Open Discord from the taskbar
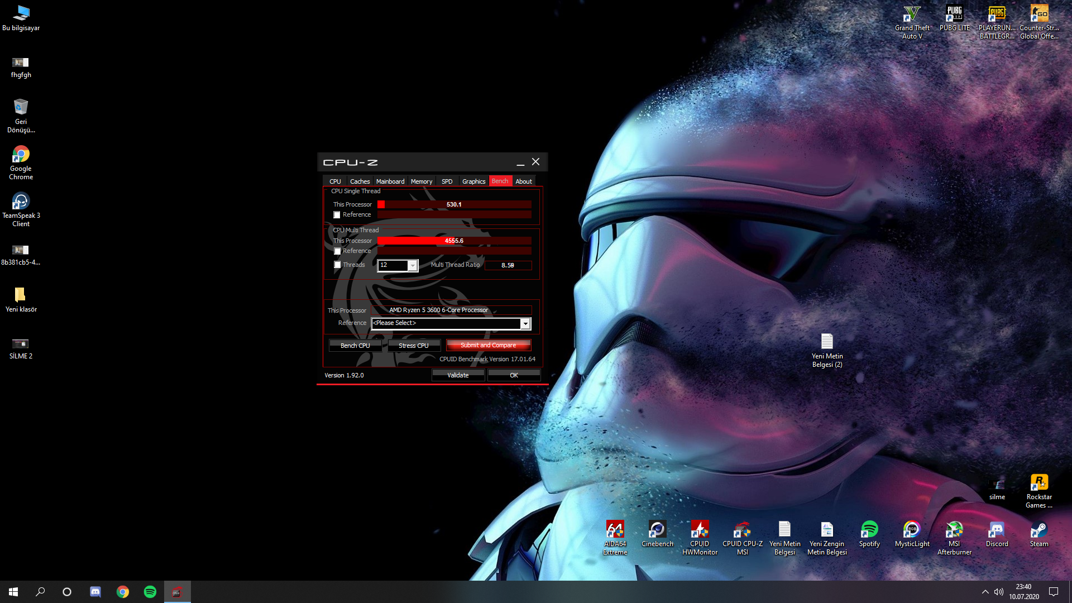The image size is (1072, 603). 95,592
